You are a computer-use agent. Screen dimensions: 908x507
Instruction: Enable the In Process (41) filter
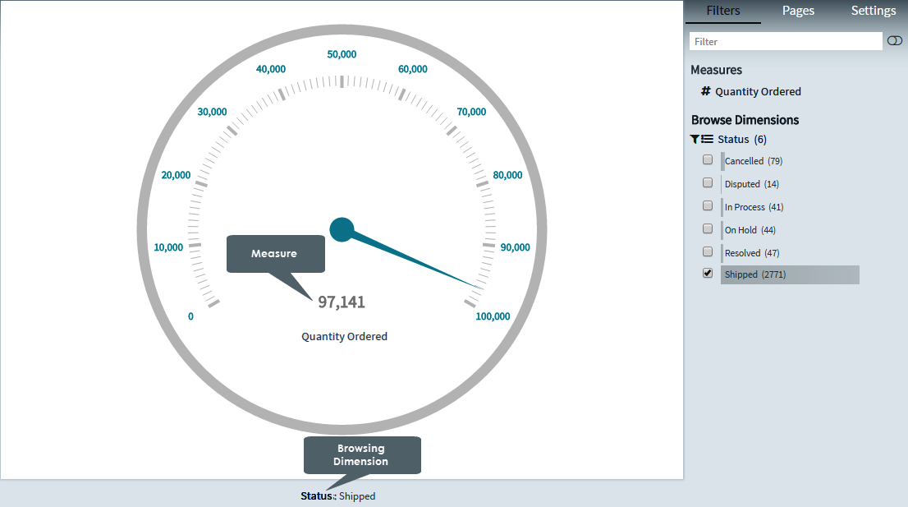coord(708,205)
